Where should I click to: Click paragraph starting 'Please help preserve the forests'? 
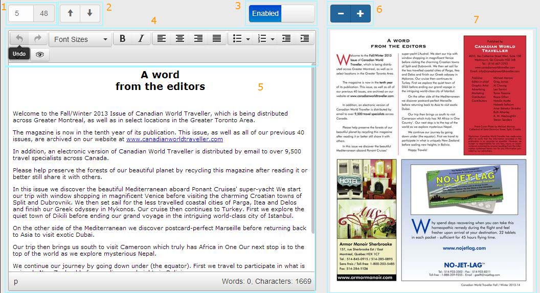pos(160,173)
